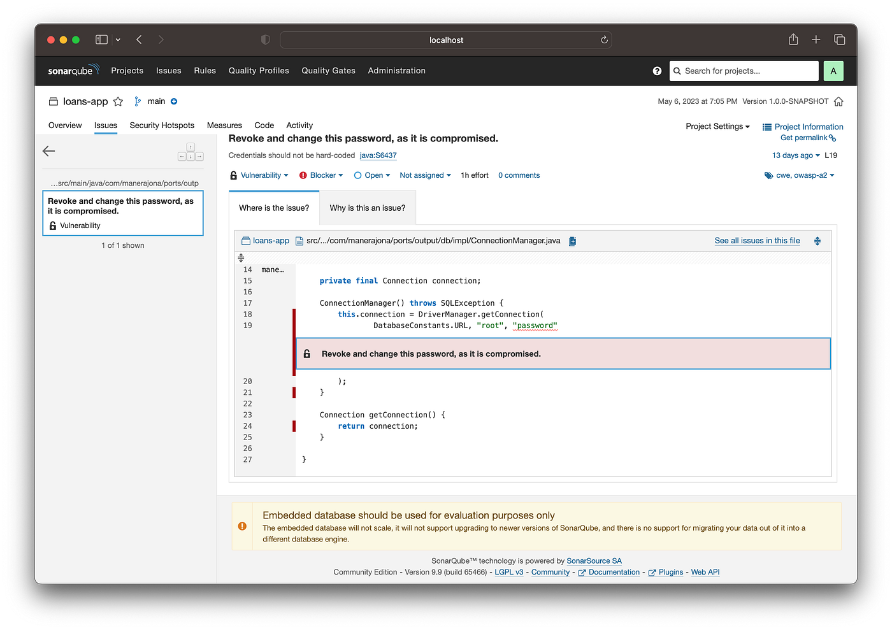The image size is (892, 630).
Task: Click the favorite star next to loans-app
Action: [118, 101]
